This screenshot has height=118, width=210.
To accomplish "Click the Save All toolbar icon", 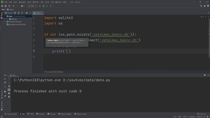I will [6, 6].
